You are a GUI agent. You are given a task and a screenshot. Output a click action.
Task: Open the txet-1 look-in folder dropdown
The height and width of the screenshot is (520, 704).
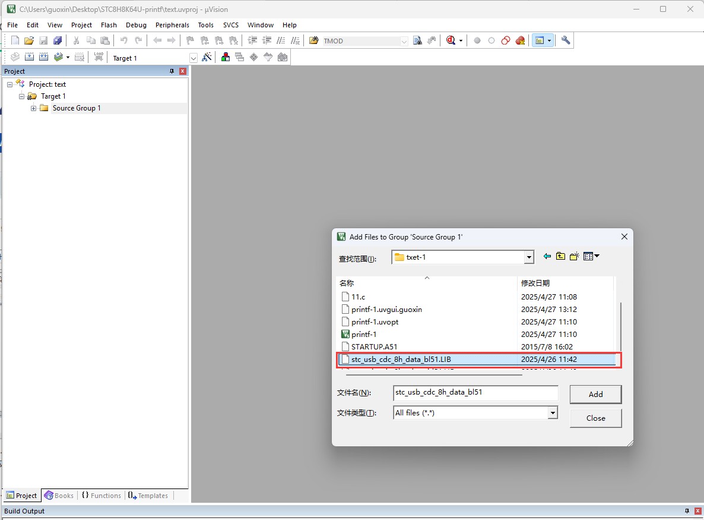pyautogui.click(x=529, y=257)
